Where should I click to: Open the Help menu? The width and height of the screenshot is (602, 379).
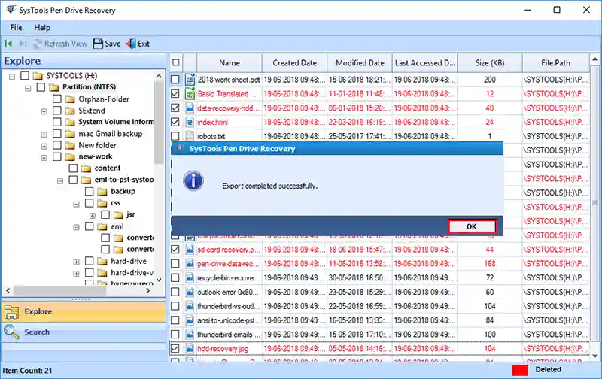click(42, 28)
